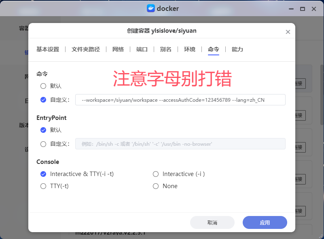Viewport: 324px width, 239px height.
Task: Close the Docker application window
Action: click(x=313, y=8)
